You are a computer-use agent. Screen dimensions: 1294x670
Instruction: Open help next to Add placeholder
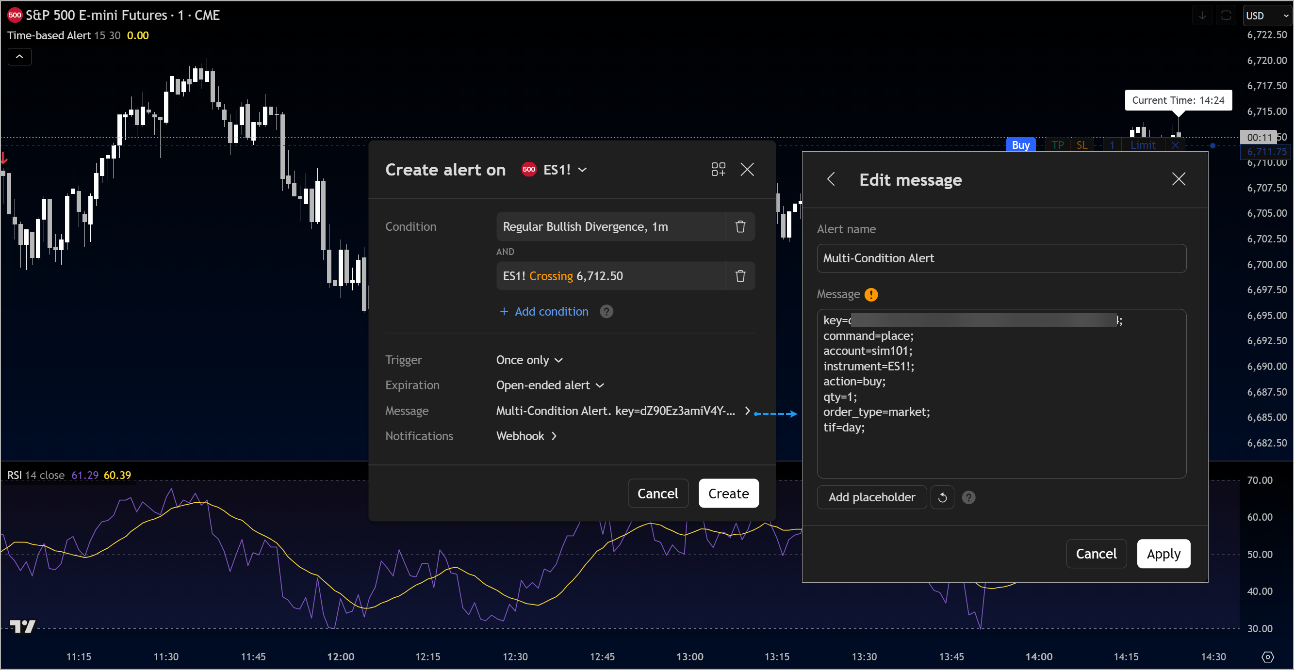click(x=968, y=497)
